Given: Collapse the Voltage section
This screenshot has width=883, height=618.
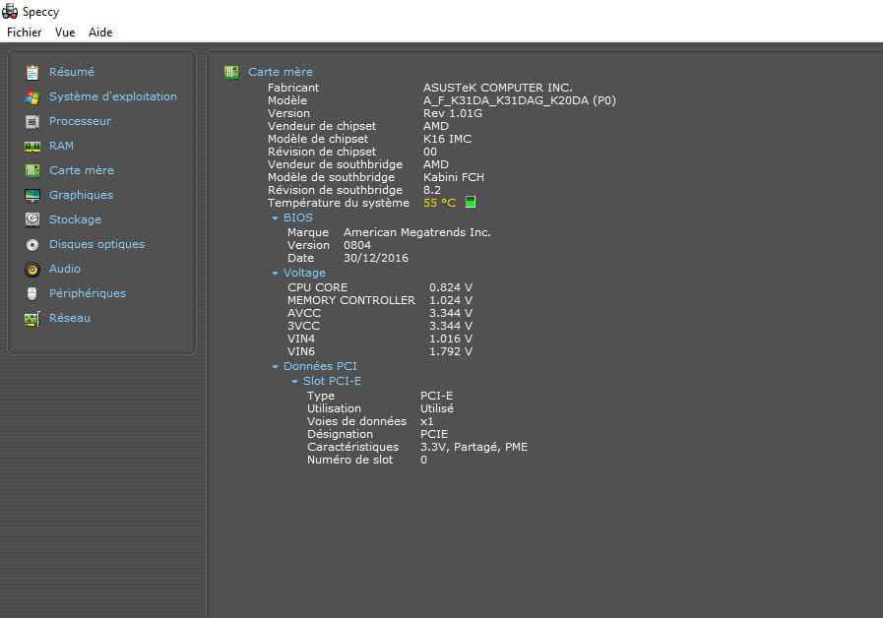Looking at the screenshot, I should [275, 273].
